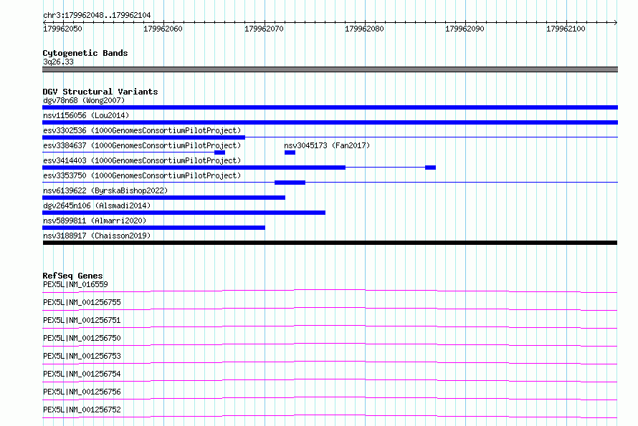
Task: Click the ruler position label 179962050
Action: pos(62,29)
